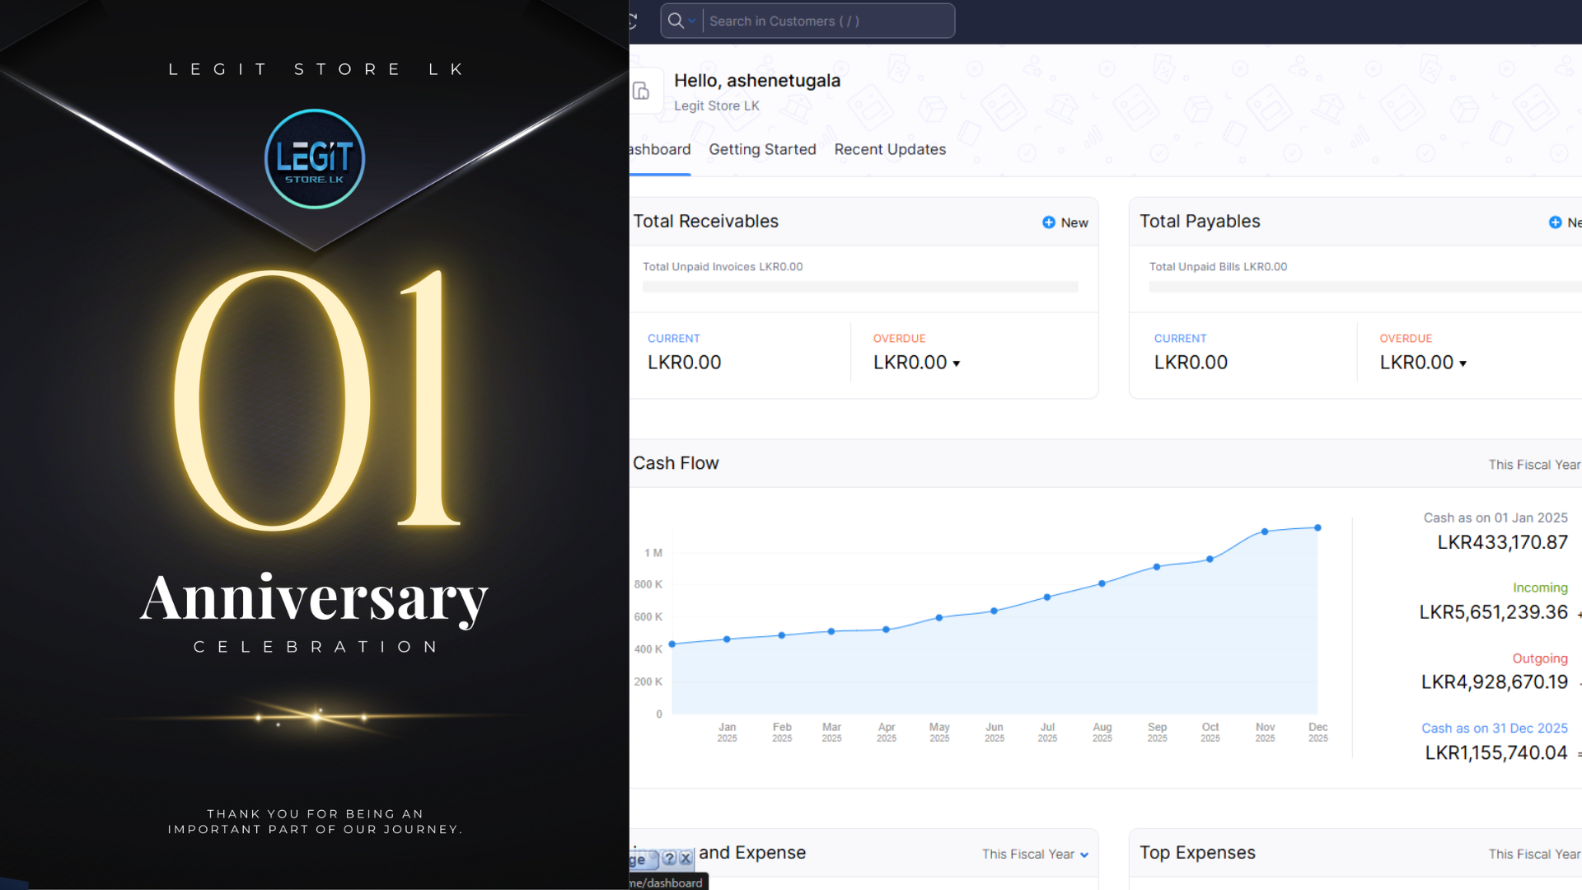Click the Legit Store LK circular logo
Screen dimensions: 1582x890
point(314,159)
